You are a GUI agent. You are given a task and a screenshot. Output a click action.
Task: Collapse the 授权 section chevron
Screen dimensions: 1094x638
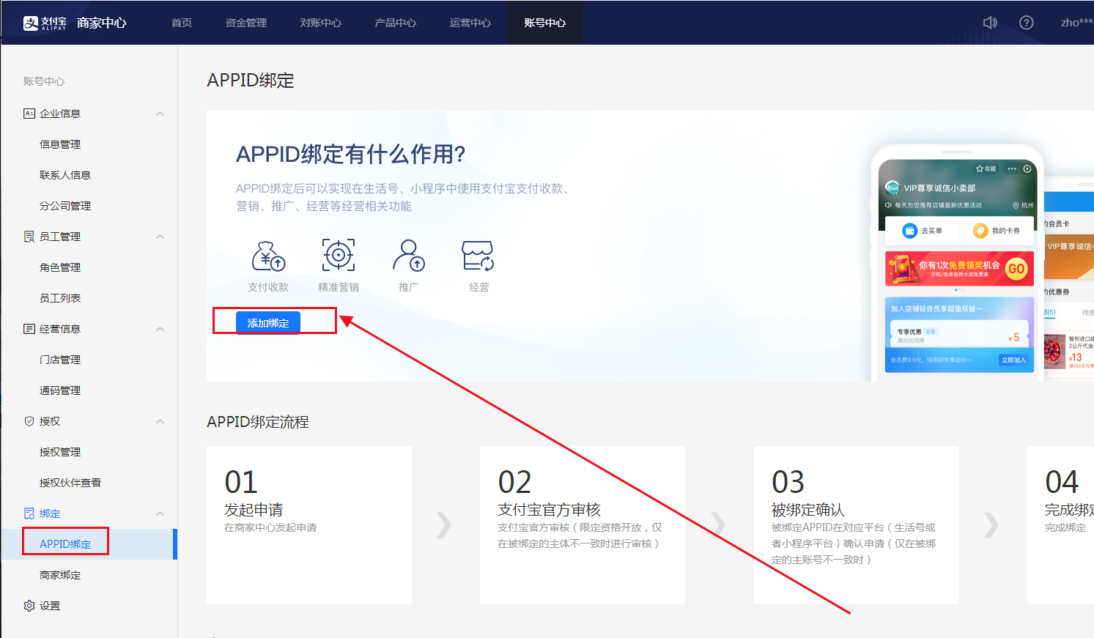click(x=160, y=421)
